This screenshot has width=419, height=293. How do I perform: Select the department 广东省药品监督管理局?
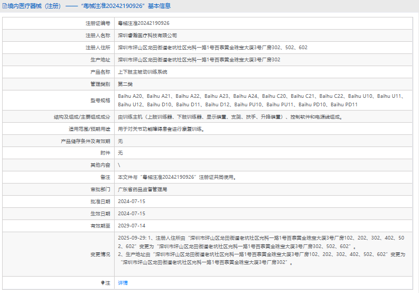click(x=143, y=189)
